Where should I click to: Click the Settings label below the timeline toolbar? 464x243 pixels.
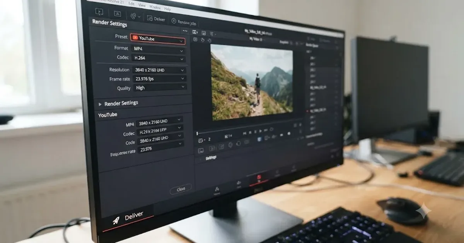tap(211, 158)
